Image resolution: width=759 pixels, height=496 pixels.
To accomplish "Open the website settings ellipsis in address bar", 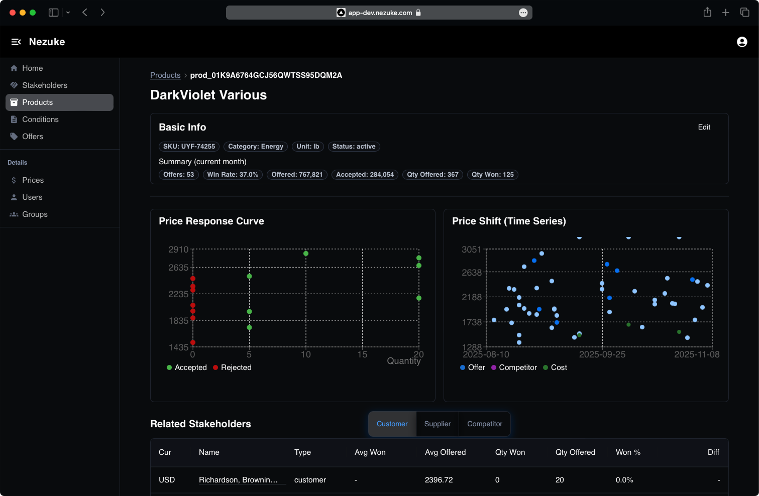I will click(x=522, y=13).
